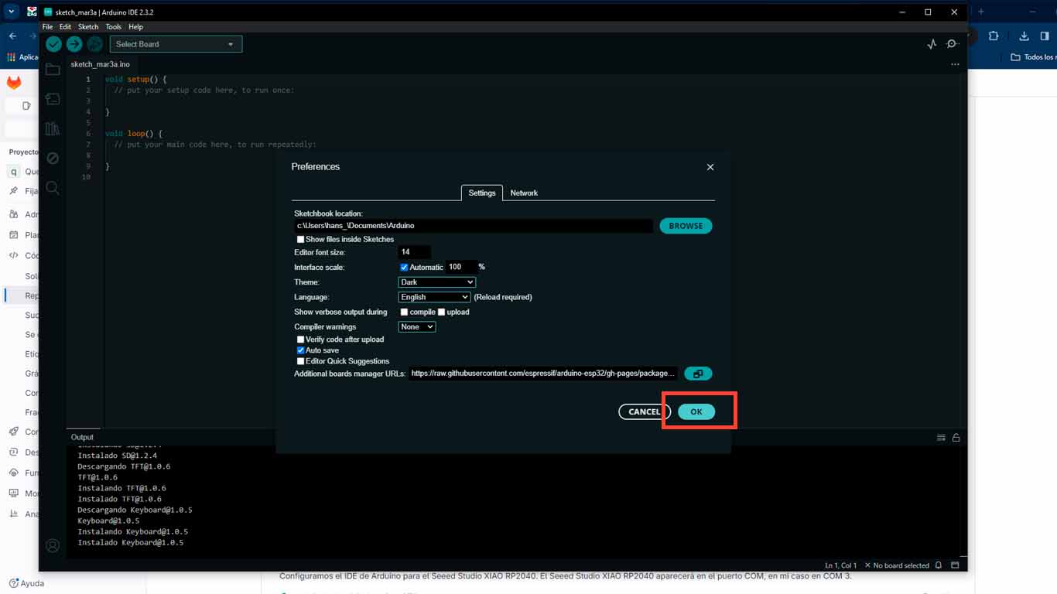Open the Theme dropdown showing Dark
Screen dimensions: 1057x594
436,282
